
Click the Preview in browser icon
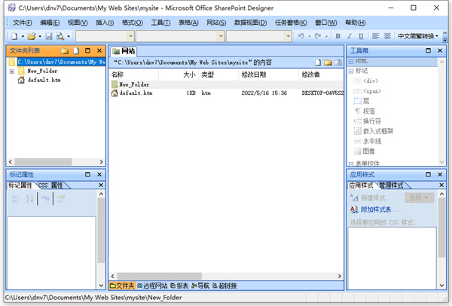[60, 36]
